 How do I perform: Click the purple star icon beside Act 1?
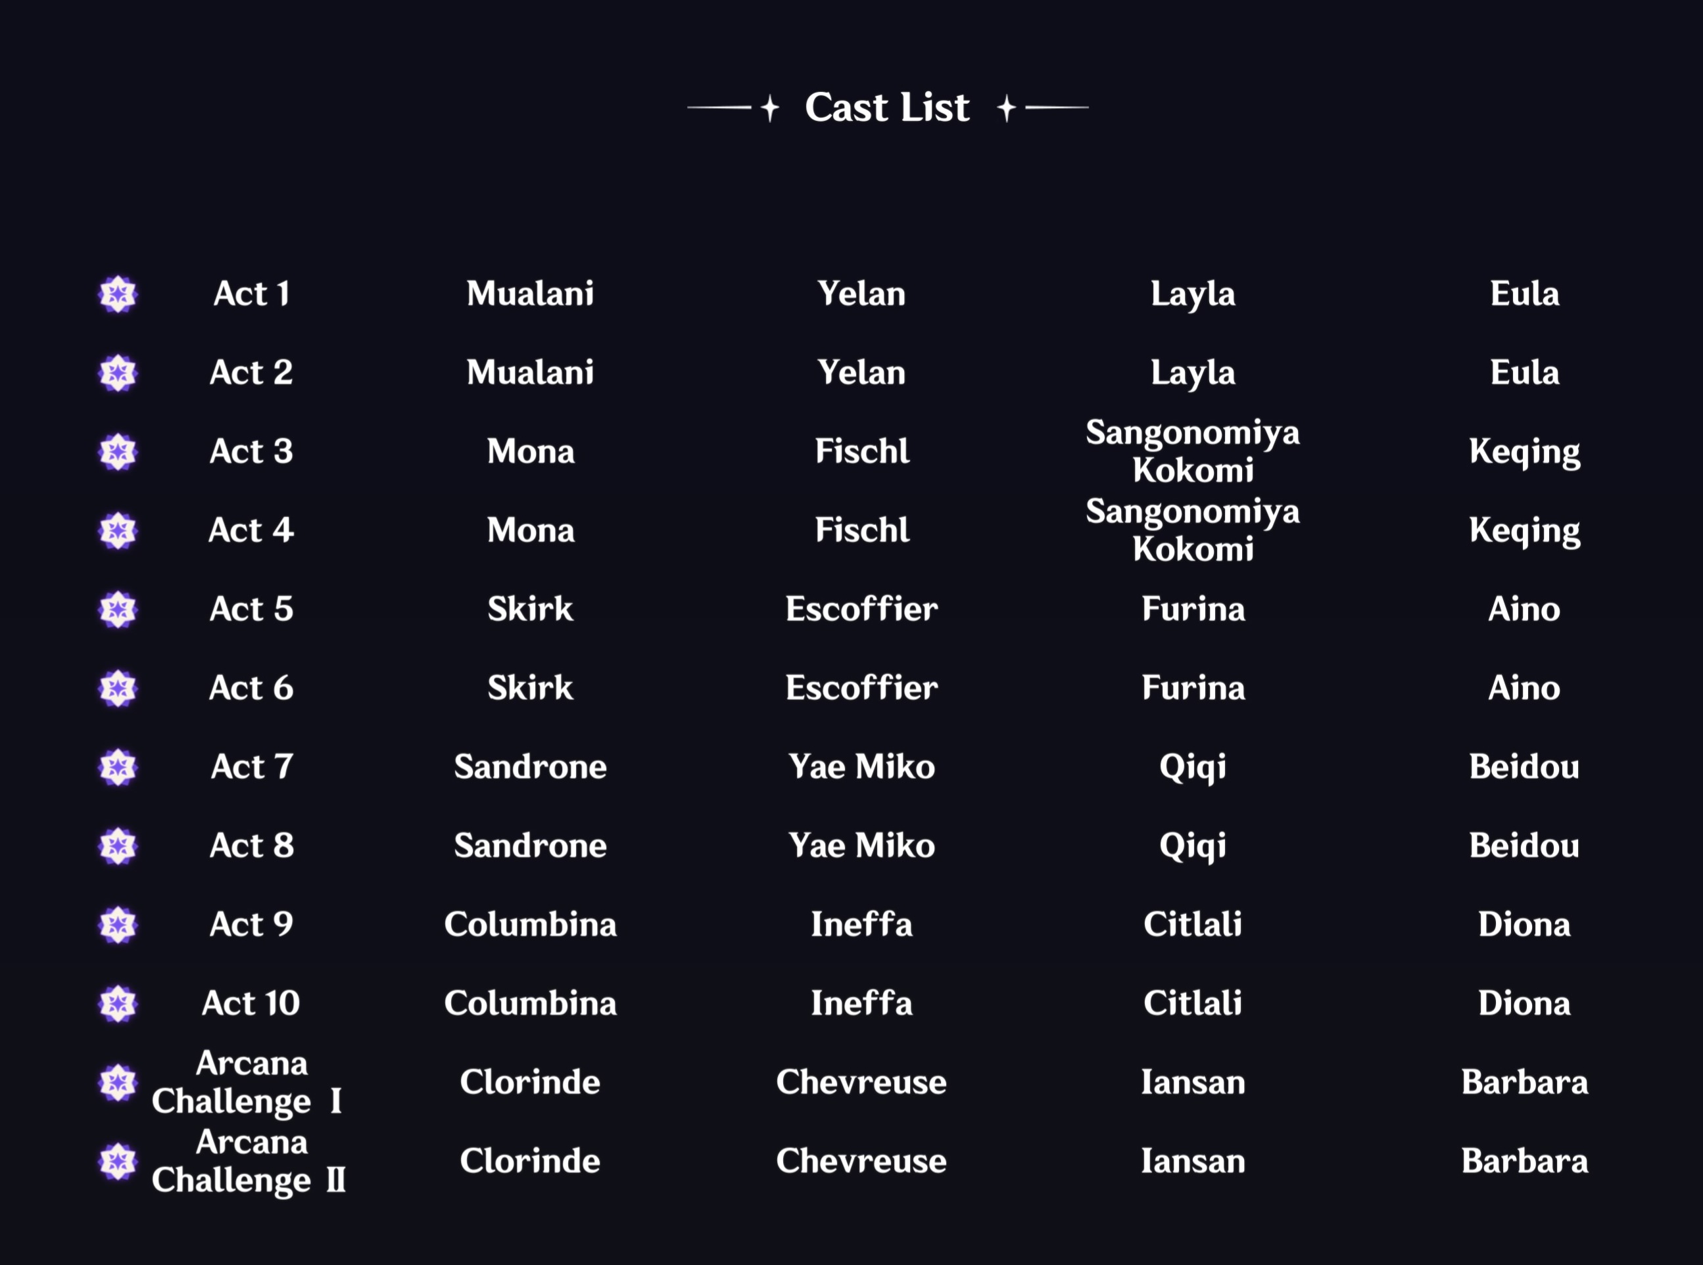pyautogui.click(x=118, y=294)
